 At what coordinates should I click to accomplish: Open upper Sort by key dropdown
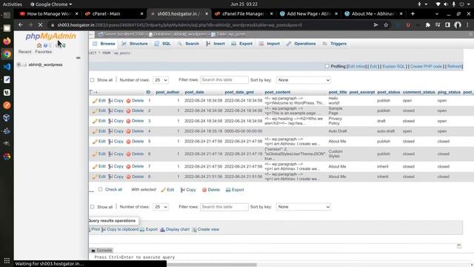[303, 80]
